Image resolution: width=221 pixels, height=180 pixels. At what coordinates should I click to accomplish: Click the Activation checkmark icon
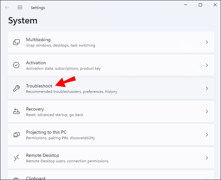click(x=16, y=65)
